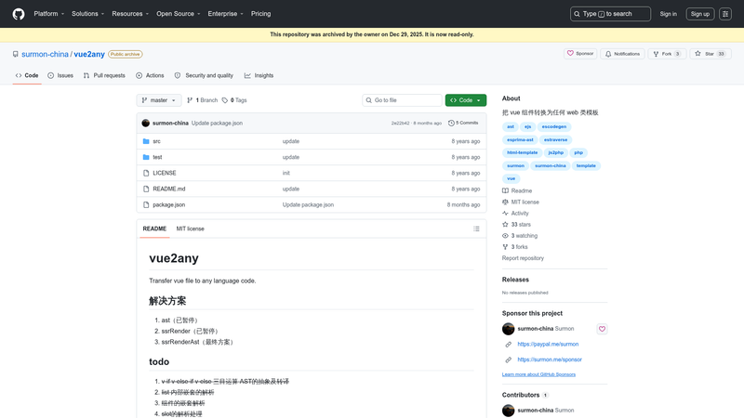Fork the repository
The width and height of the screenshot is (744, 418).
coord(667,54)
